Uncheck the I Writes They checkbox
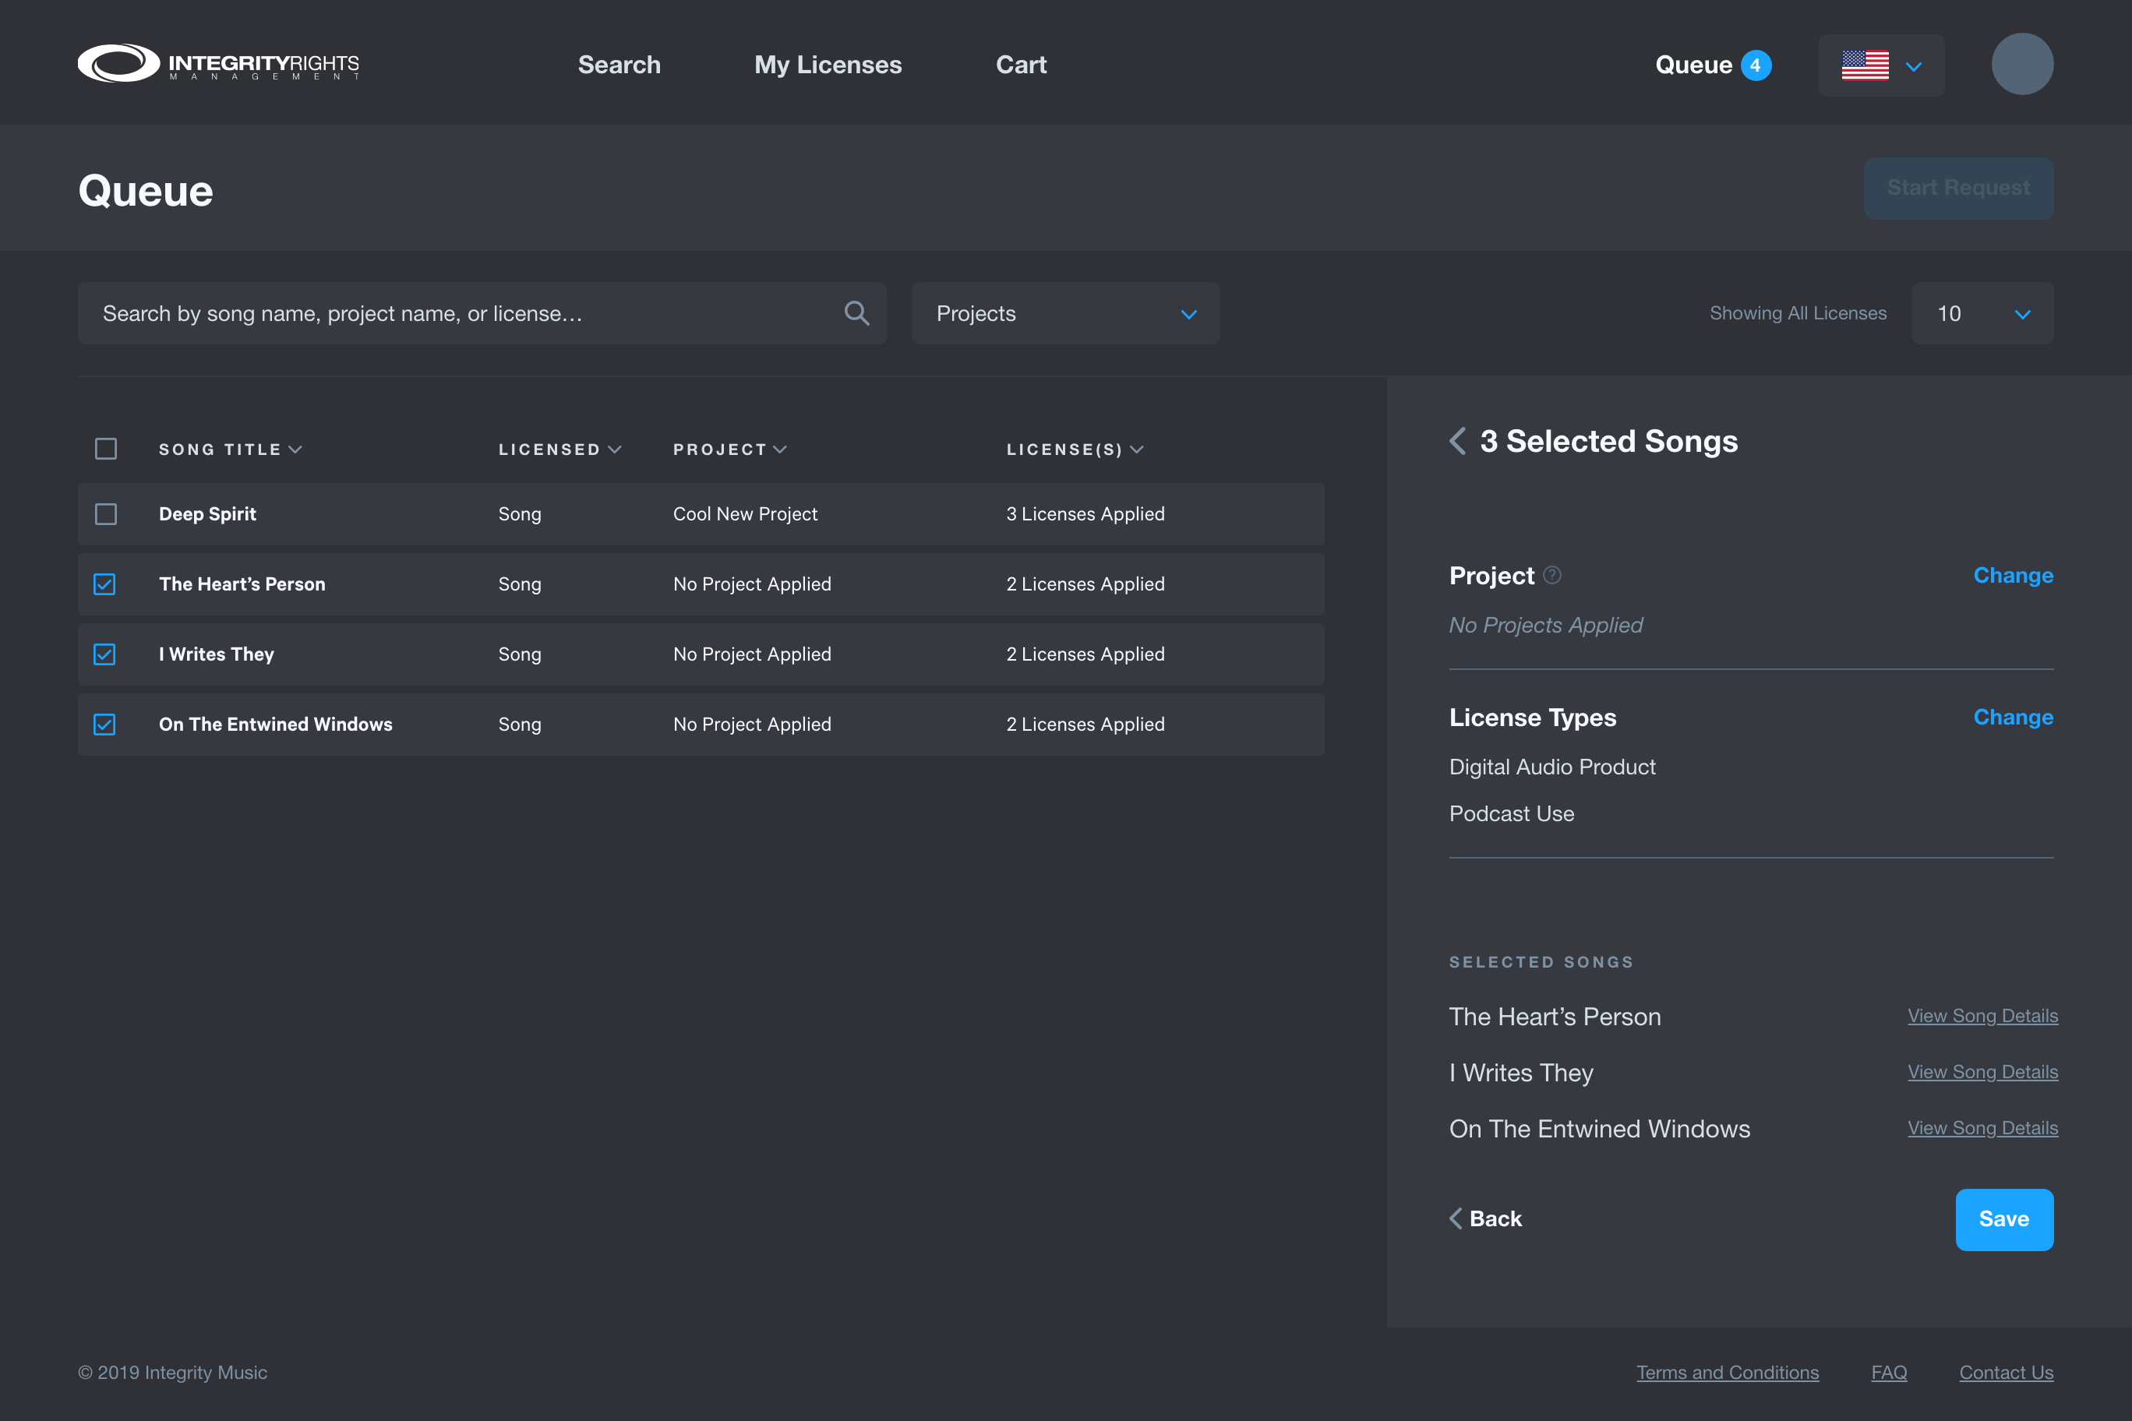 [105, 654]
